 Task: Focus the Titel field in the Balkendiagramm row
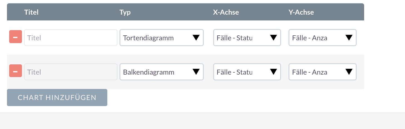pyautogui.click(x=71, y=72)
